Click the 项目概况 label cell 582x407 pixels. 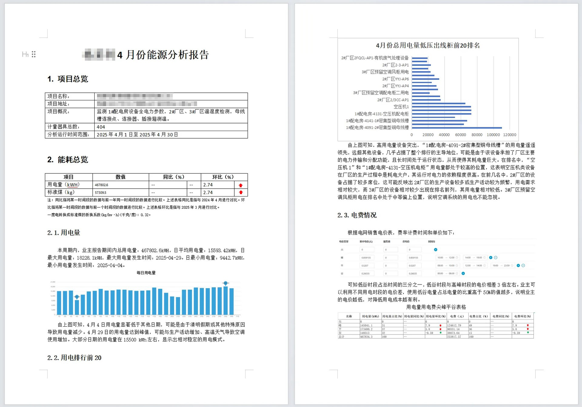point(70,115)
